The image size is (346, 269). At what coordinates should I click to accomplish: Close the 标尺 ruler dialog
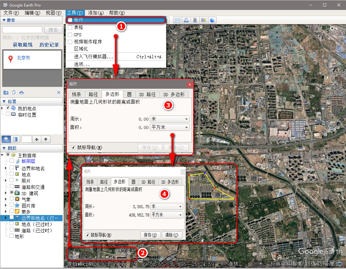tap(190, 84)
